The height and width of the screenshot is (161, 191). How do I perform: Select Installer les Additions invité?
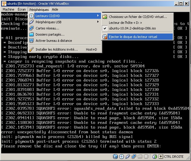(x=65, y=49)
